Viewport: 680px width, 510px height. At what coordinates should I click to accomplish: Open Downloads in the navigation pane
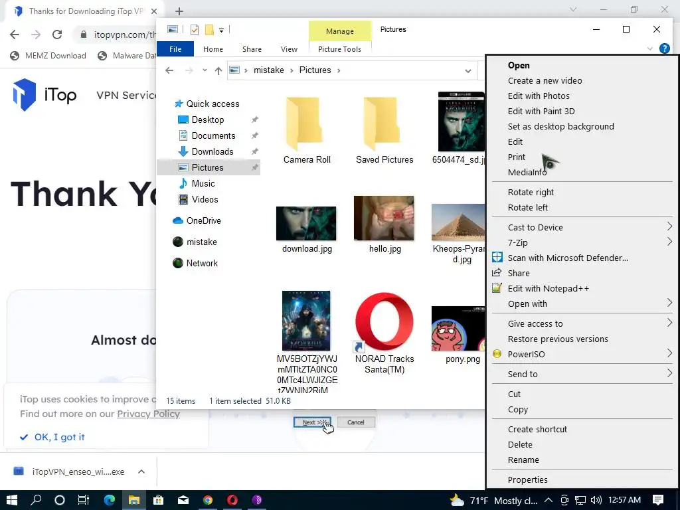click(212, 152)
